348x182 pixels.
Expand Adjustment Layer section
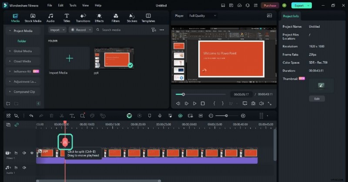click(23, 81)
